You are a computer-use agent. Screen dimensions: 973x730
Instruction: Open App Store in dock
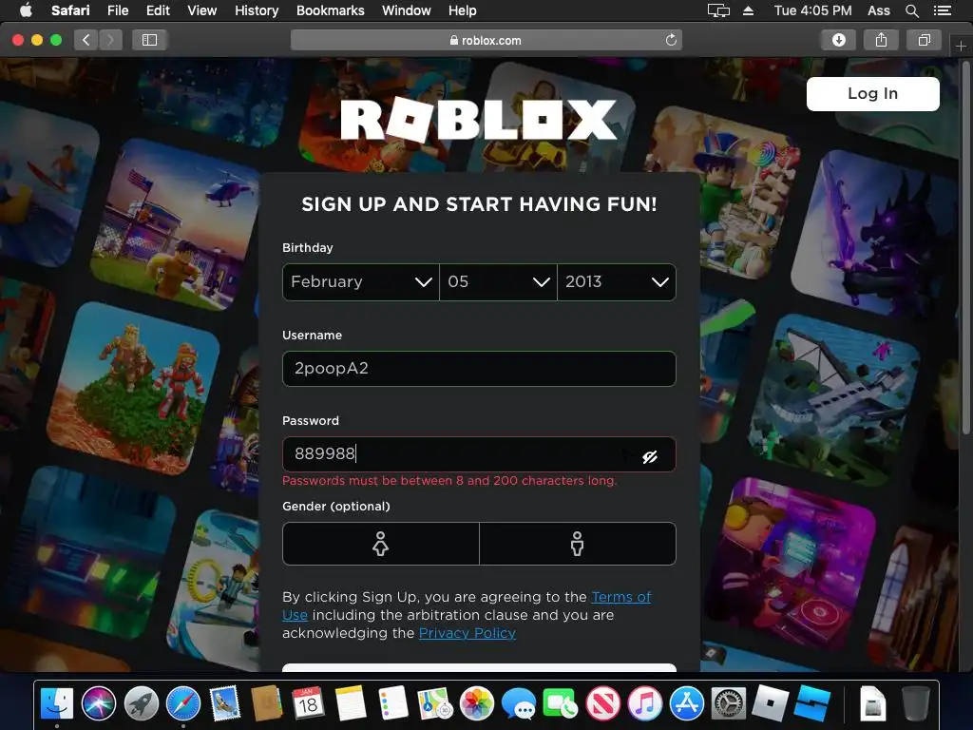pos(687,704)
